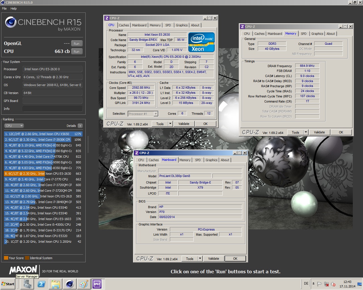363x290 pixels.
Task: Open the File menu
Action: [x=4, y=8]
